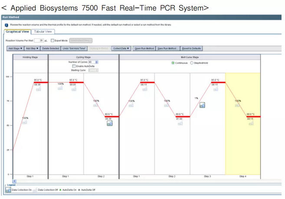Click the 01:00 hold time in Melt Step 2
The height and width of the screenshot is (199, 285).
[x=179, y=119]
